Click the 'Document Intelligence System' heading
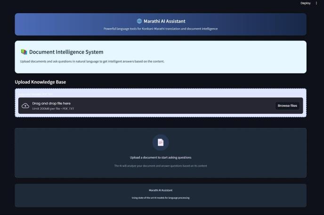324x215 pixels. tap(66, 52)
